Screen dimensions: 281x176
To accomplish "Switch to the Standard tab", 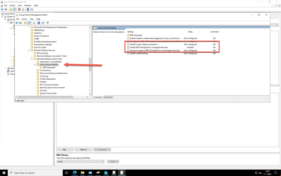I will click(x=108, y=97).
